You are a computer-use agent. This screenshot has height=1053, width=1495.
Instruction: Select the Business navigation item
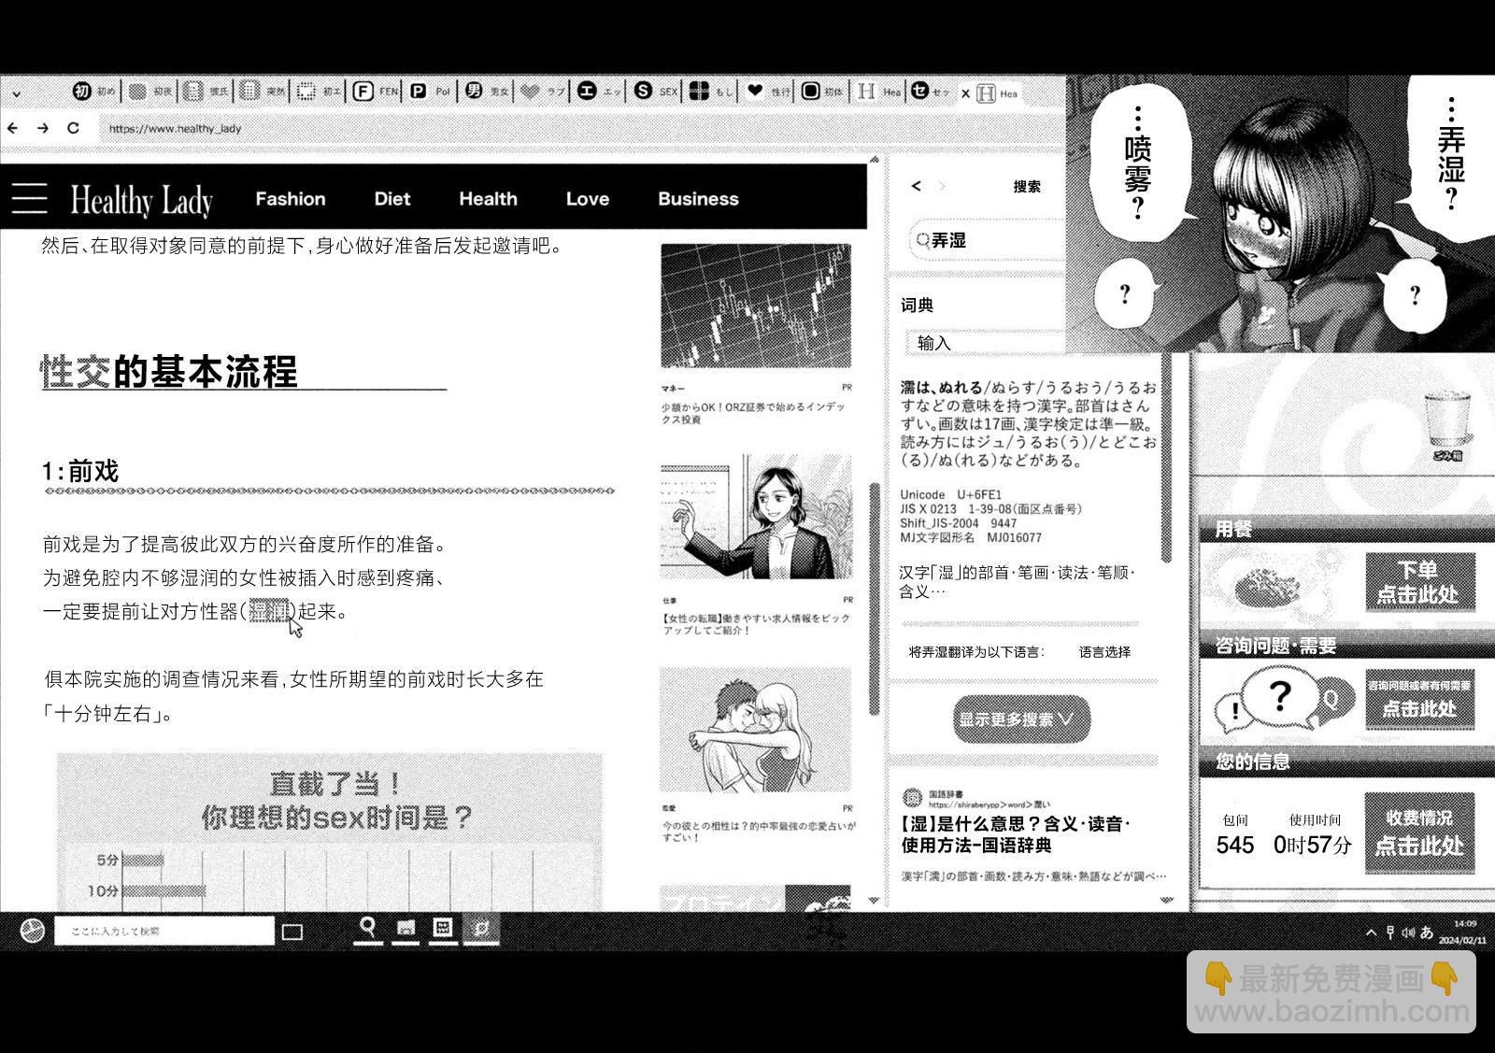pos(698,198)
